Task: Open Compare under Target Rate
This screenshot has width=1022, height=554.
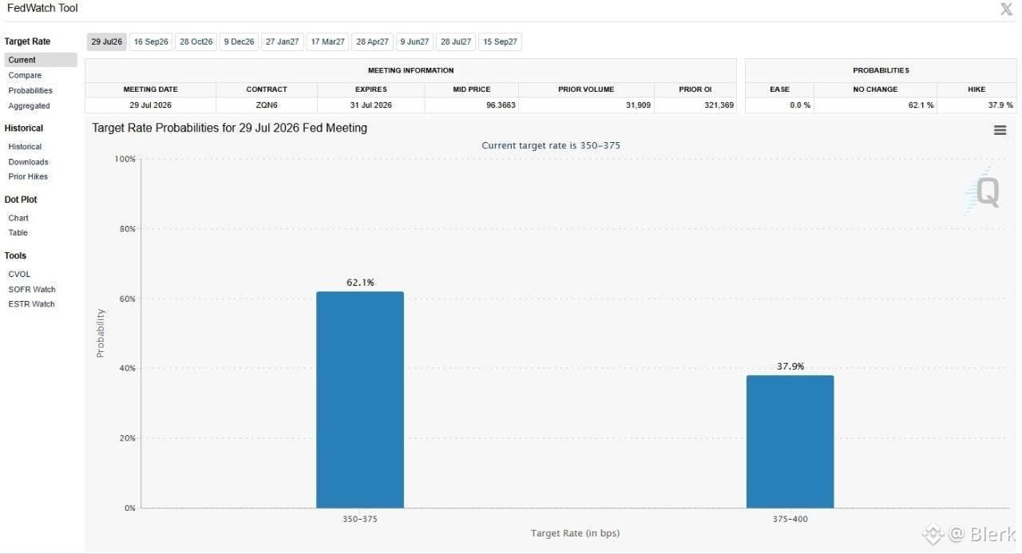Action: tap(25, 75)
